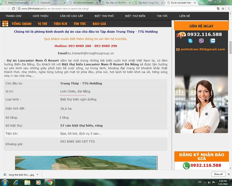Open the Chrome menu (three dots)
This screenshot has width=232, height=186.
229,9
